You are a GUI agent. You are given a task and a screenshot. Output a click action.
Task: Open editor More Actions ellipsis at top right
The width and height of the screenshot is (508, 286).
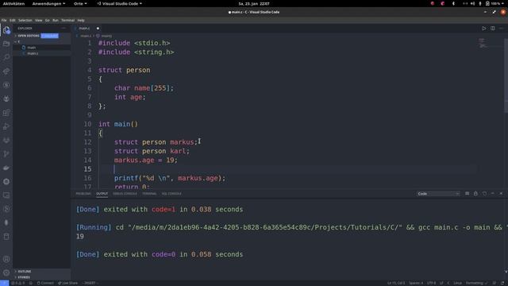501,29
